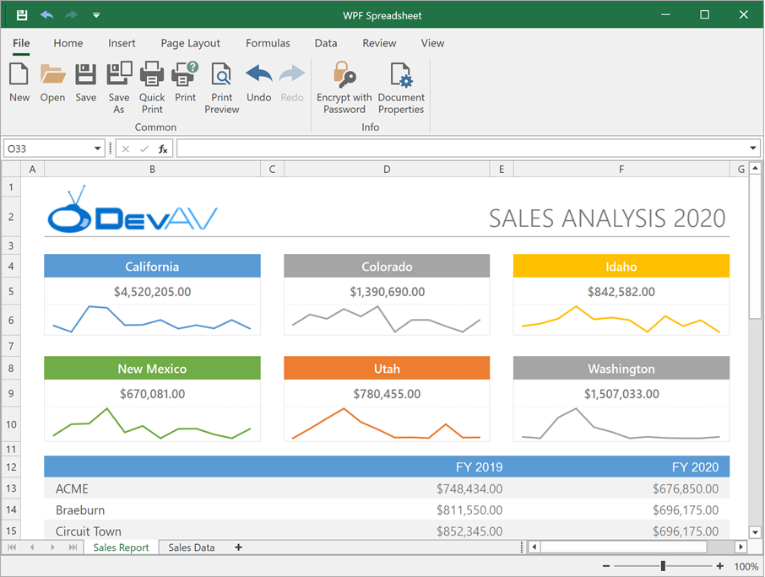Open a file using the Open icon
The height and width of the screenshot is (577, 765).
(x=52, y=80)
